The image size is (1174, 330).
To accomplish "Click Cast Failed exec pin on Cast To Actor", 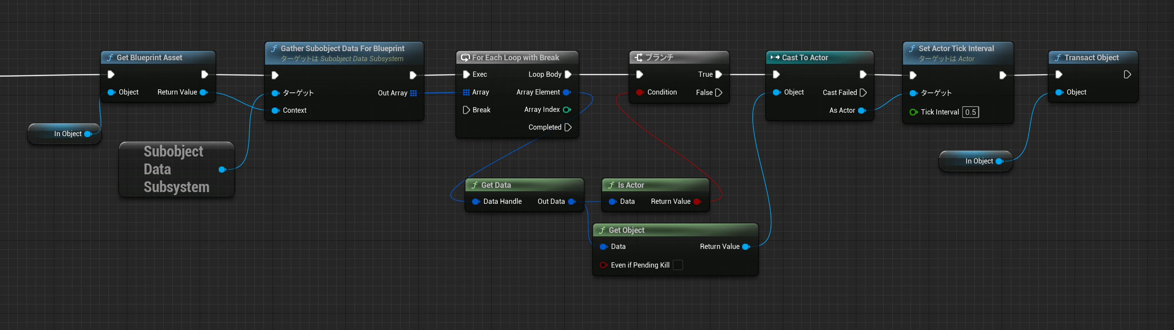I will (863, 93).
